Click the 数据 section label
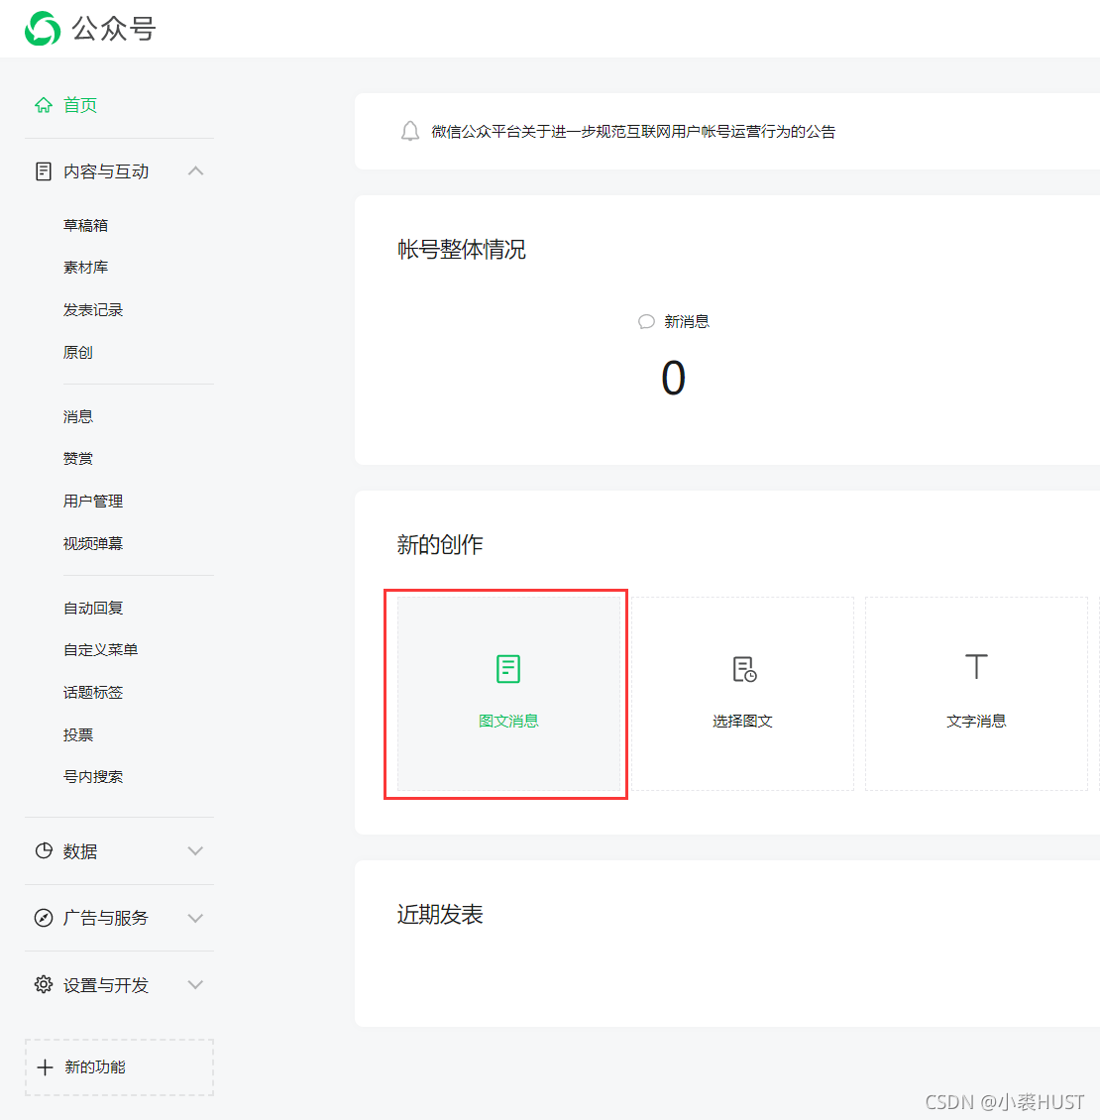Image resolution: width=1100 pixels, height=1120 pixels. coord(80,850)
